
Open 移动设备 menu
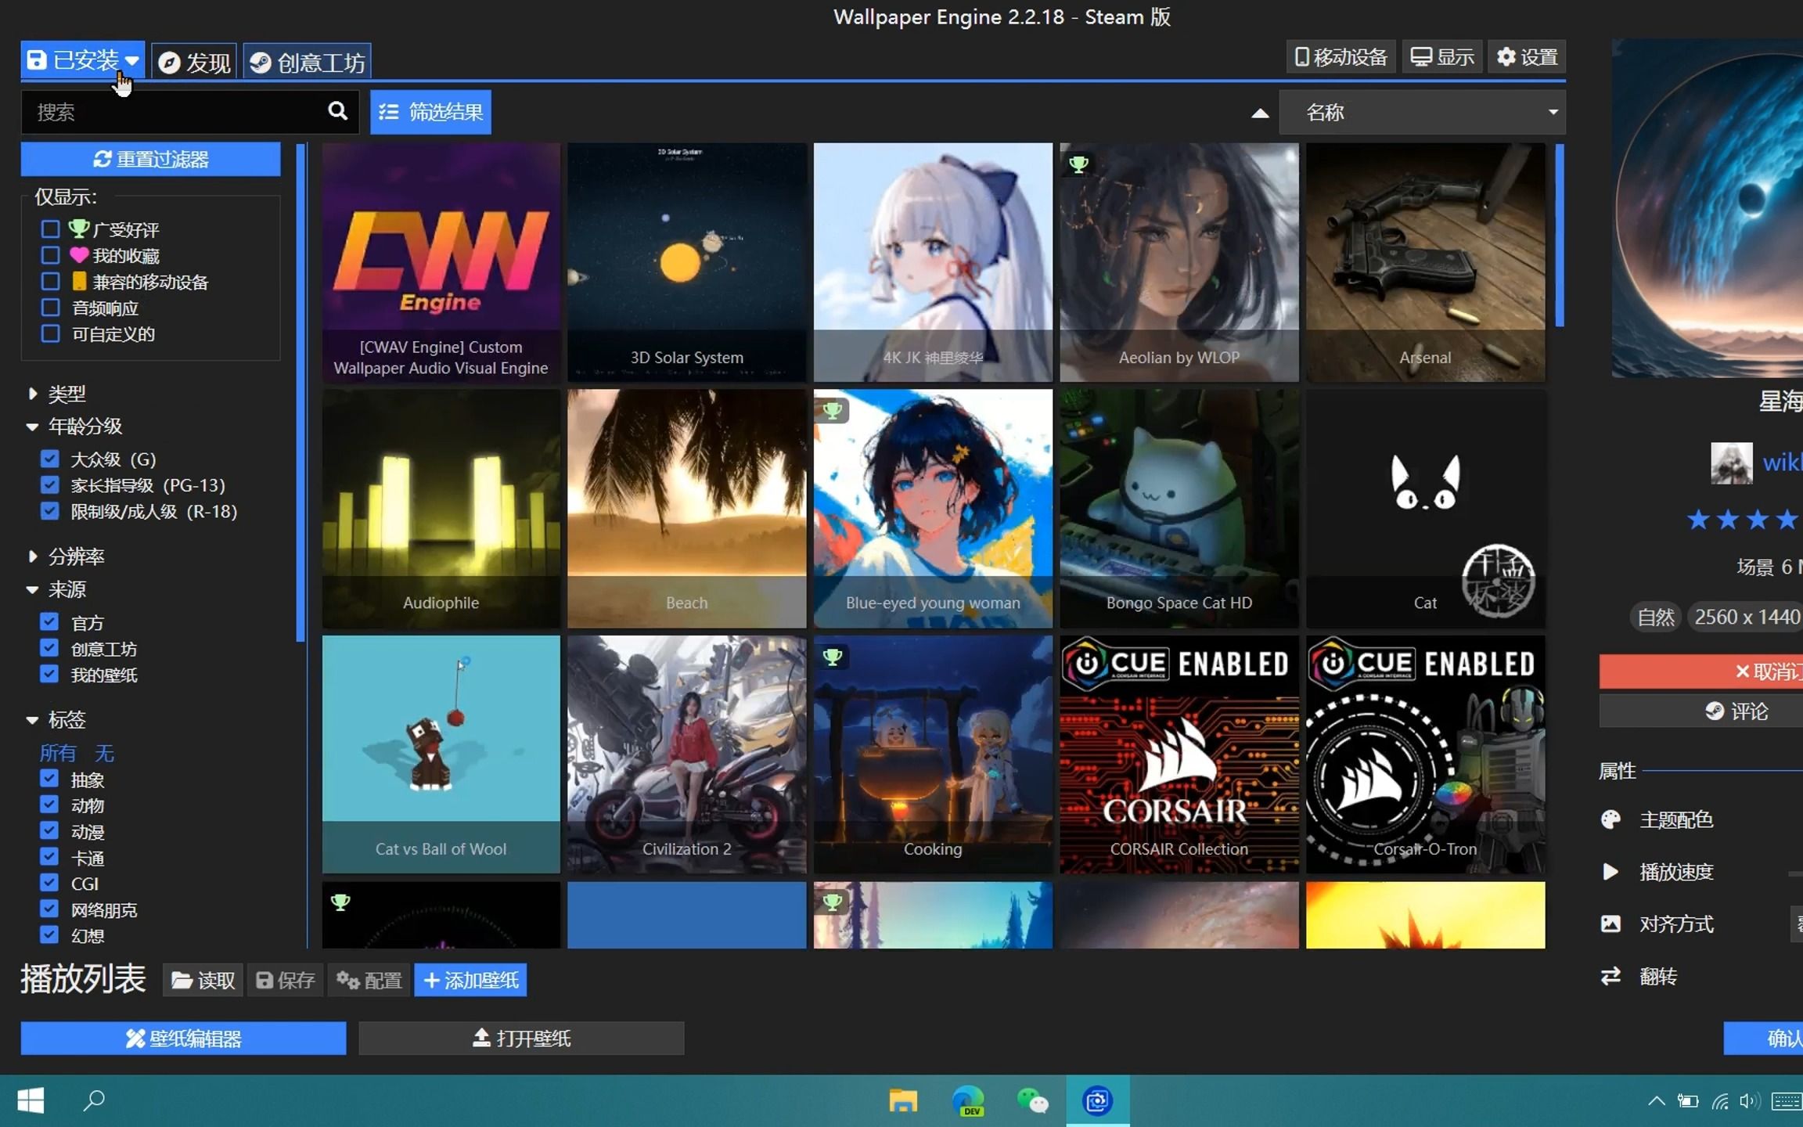1341,57
